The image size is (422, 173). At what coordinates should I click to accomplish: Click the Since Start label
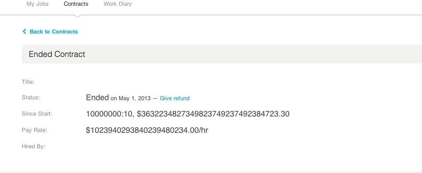coord(37,114)
